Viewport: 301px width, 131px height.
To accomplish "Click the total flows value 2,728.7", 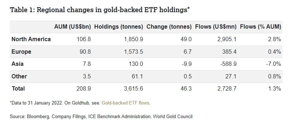I will coord(226,89).
